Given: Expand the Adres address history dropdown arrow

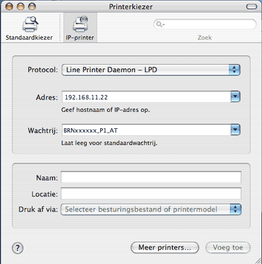Looking at the screenshot, I should 235,97.
